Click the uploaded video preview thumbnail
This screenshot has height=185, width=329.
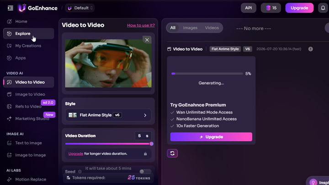108,63
